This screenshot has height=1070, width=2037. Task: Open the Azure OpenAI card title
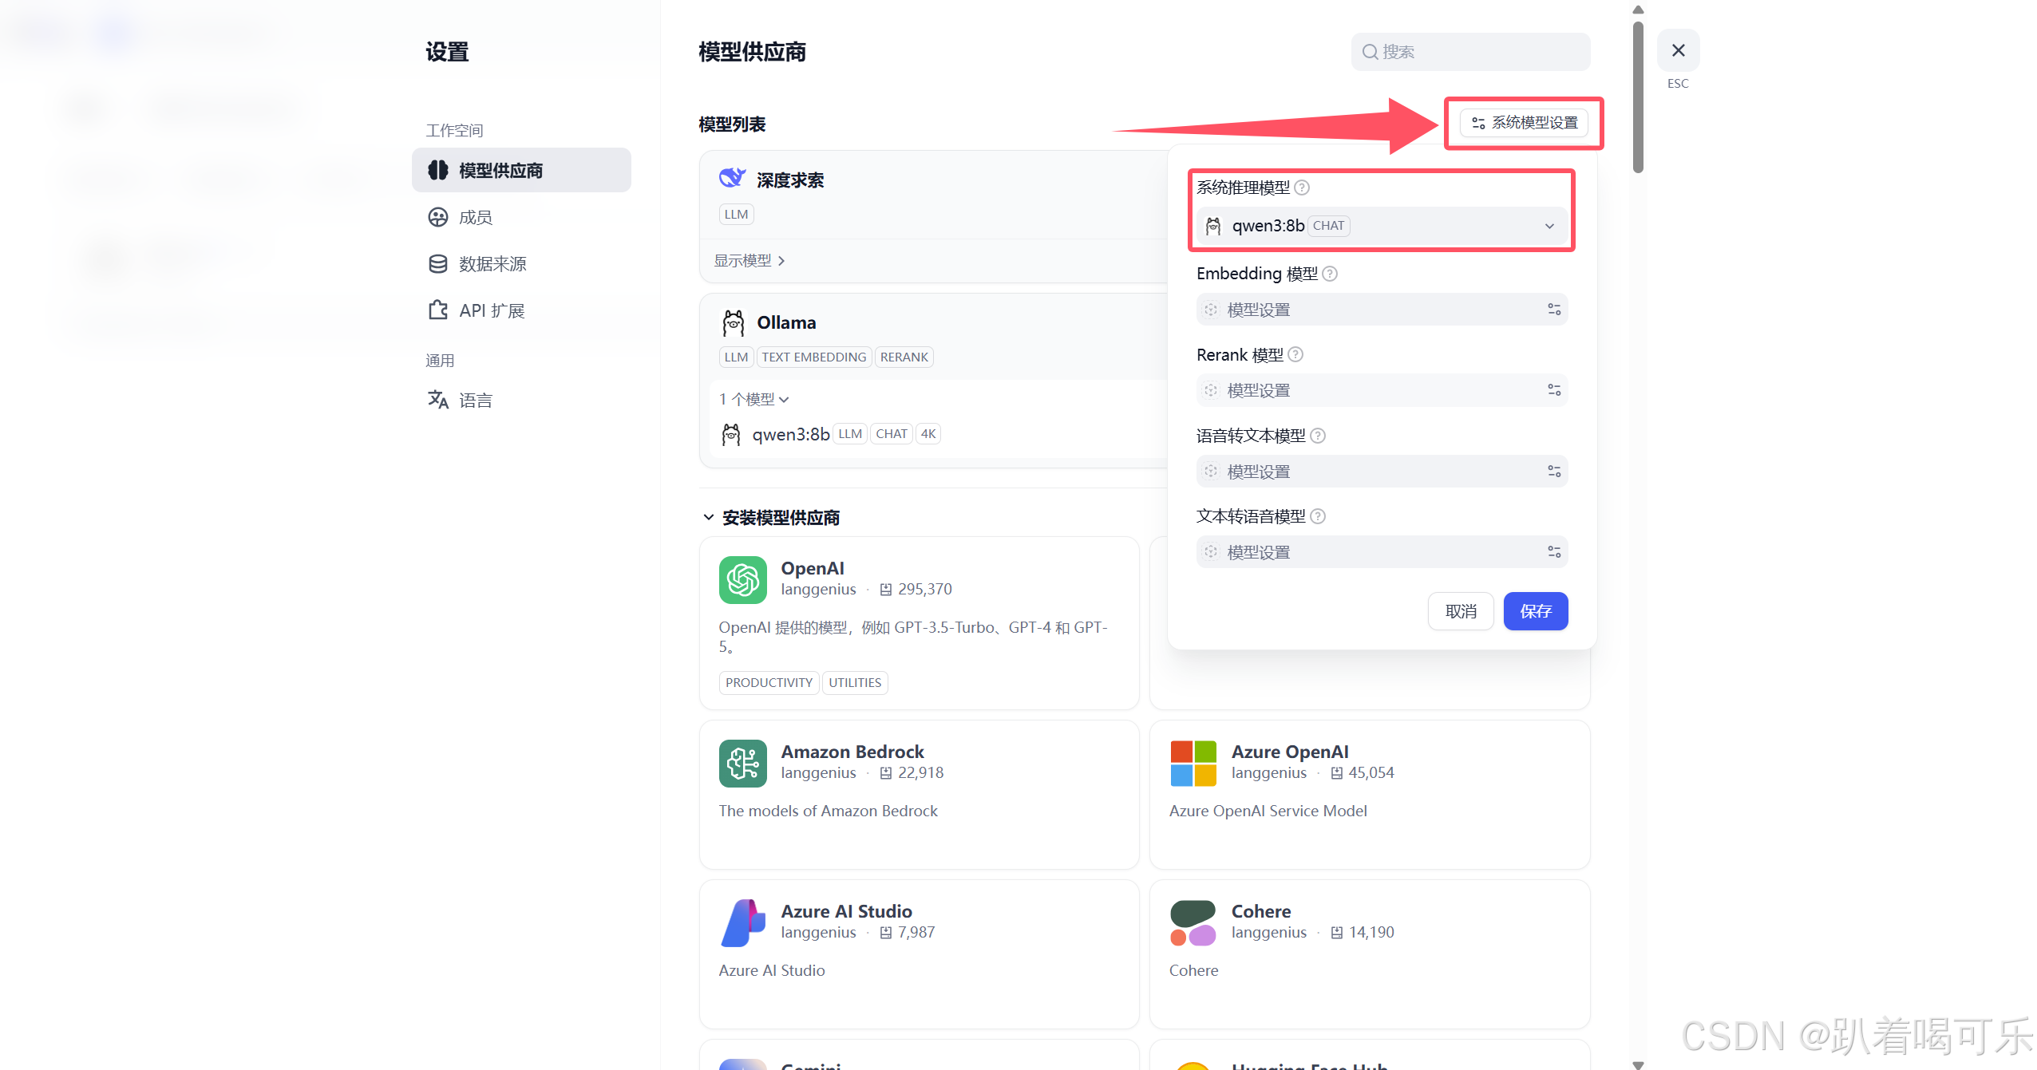pos(1289,752)
